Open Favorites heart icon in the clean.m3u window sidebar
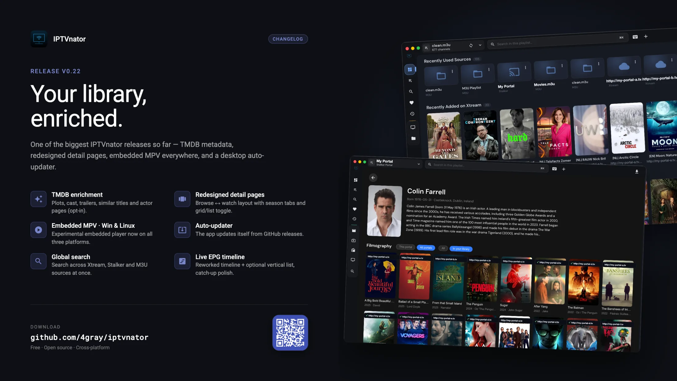The height and width of the screenshot is (381, 677). (411, 103)
